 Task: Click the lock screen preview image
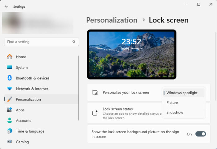132,54
